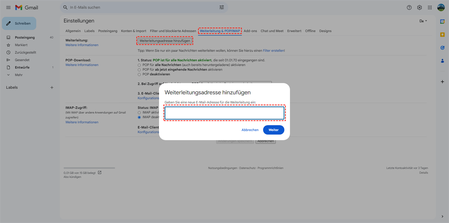Switch to Posteingang settings tab

(108, 31)
